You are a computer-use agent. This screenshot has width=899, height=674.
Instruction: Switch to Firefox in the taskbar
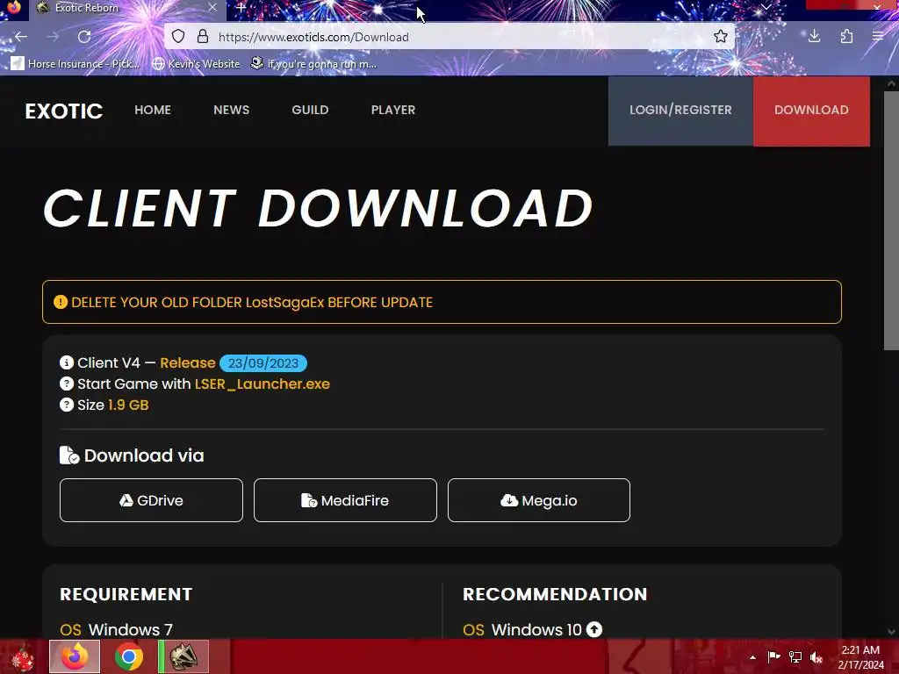coord(75,656)
